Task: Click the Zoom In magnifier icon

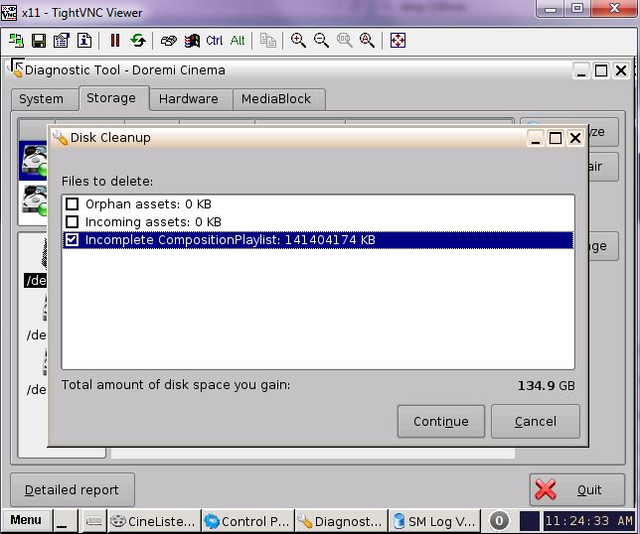Action: point(298,41)
